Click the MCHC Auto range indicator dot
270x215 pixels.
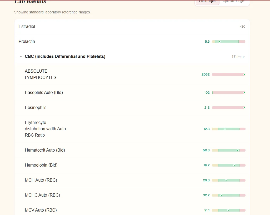click(221, 195)
